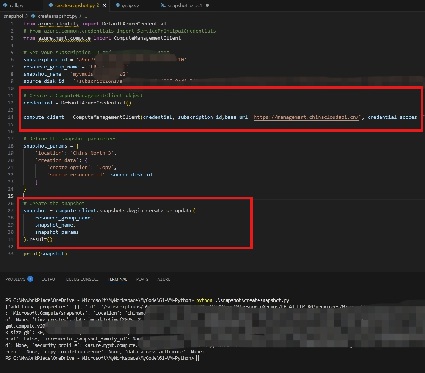Expand the breadcrumb ellipsis symbol list
Image resolution: width=425 pixels, height=373 pixels.
(x=85, y=16)
